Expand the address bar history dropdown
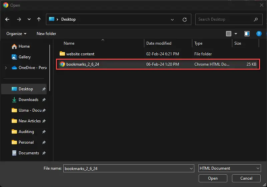267x187 pixels. click(172, 20)
